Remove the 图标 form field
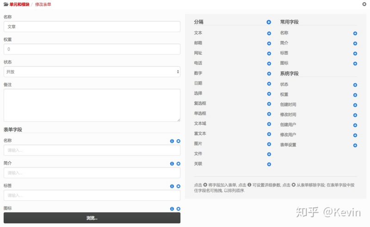370x227 pixels. [179, 209]
